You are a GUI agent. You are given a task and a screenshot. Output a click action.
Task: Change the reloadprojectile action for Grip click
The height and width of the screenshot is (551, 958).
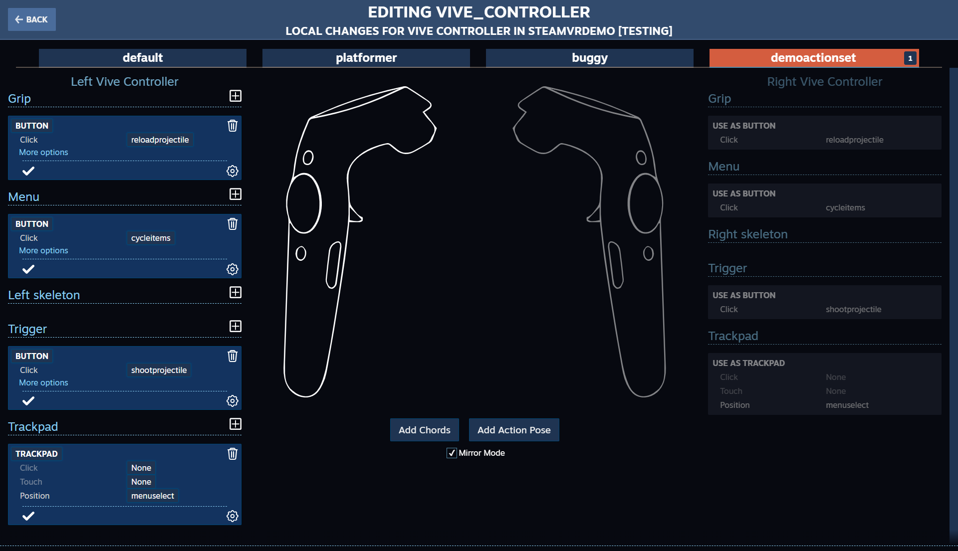click(160, 140)
